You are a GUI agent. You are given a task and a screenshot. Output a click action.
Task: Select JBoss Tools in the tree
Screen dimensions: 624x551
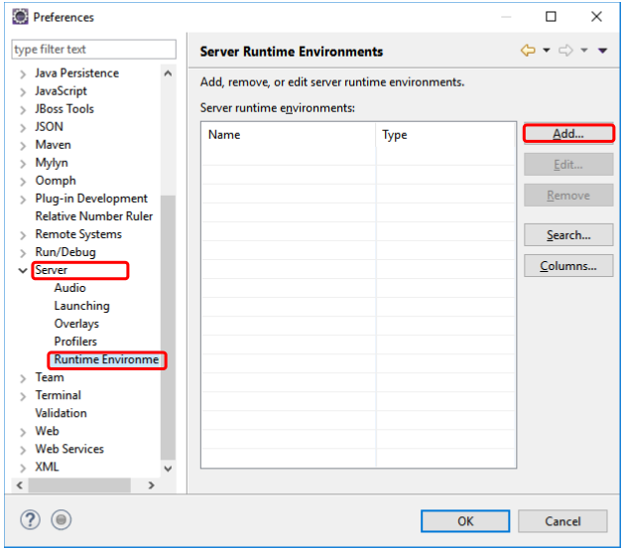tap(64, 109)
